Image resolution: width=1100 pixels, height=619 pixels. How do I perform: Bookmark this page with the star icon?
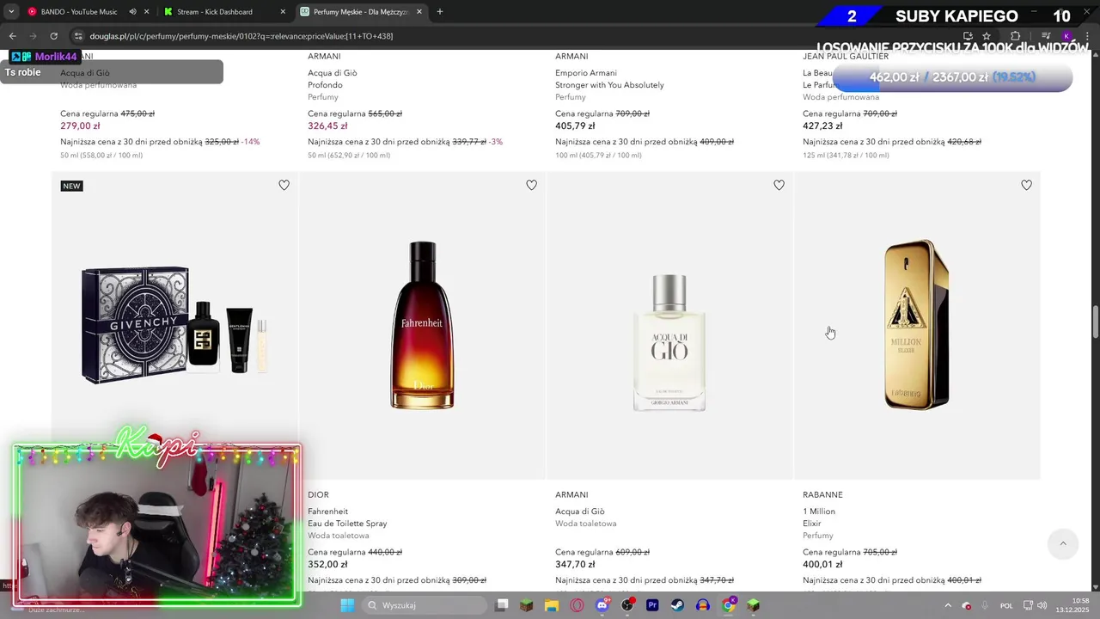click(x=987, y=36)
